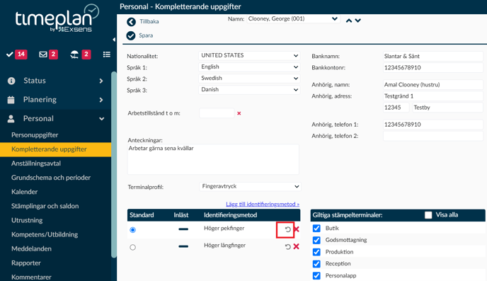Viewport: 487px width, 281px height.
Task: Open the Språk 1 dropdown
Action: [x=249, y=67]
